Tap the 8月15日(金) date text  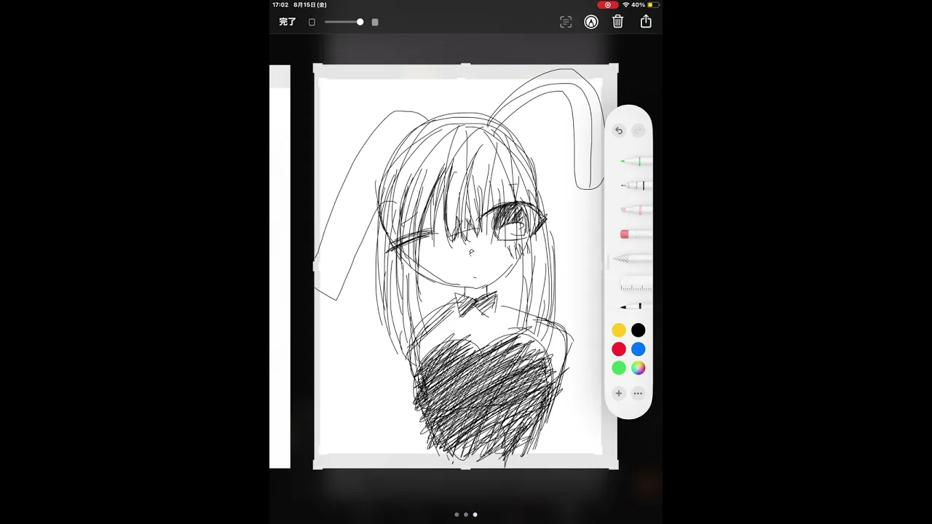click(x=310, y=4)
